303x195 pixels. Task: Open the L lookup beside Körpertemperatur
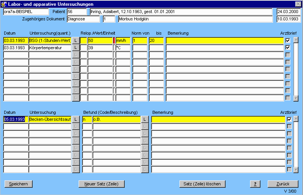click(76, 48)
